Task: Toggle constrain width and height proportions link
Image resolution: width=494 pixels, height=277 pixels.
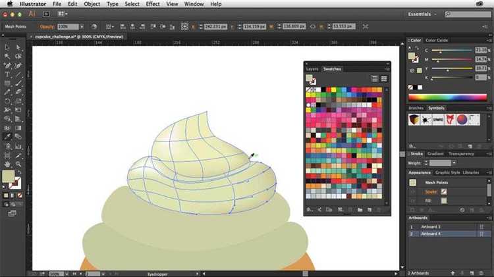Action: (312, 27)
